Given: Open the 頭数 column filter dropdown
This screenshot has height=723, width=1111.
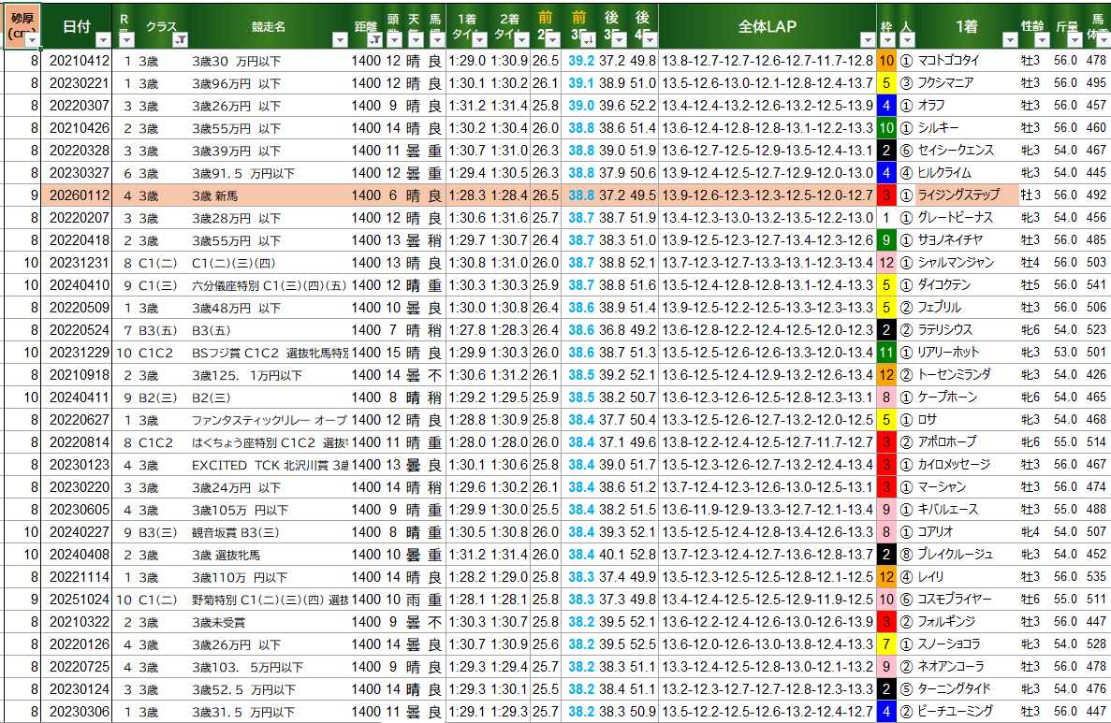Looking at the screenshot, I should pos(395,40).
